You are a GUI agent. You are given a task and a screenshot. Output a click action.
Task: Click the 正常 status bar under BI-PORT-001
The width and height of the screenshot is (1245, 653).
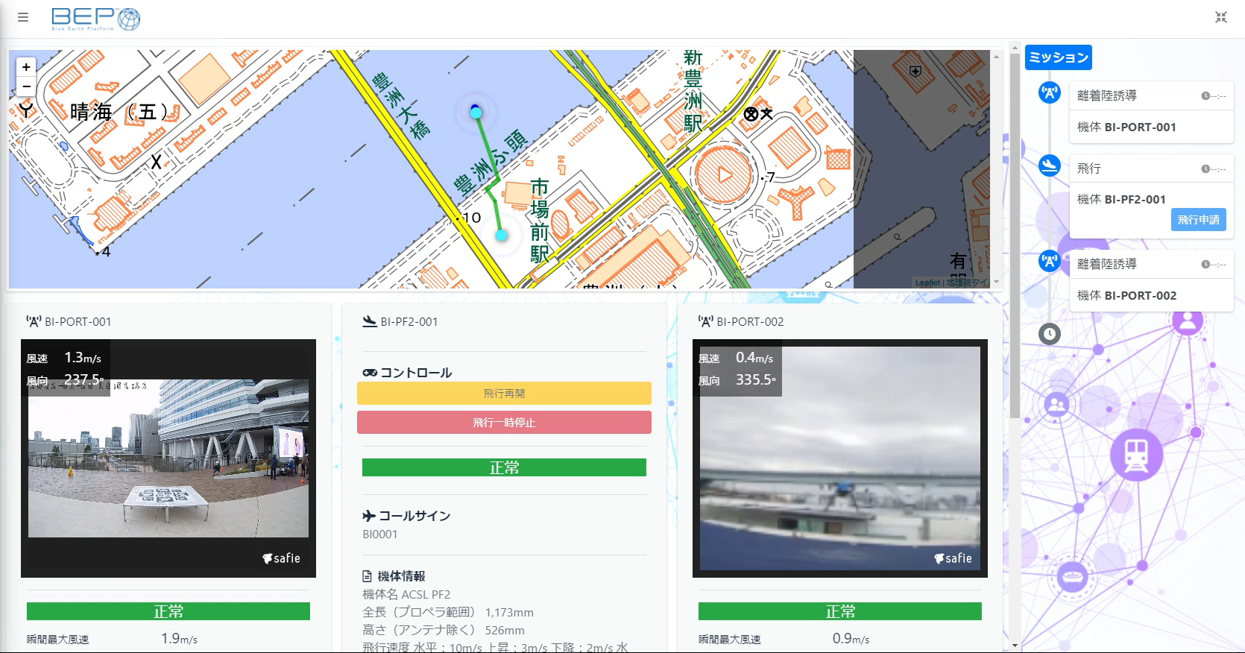[168, 611]
